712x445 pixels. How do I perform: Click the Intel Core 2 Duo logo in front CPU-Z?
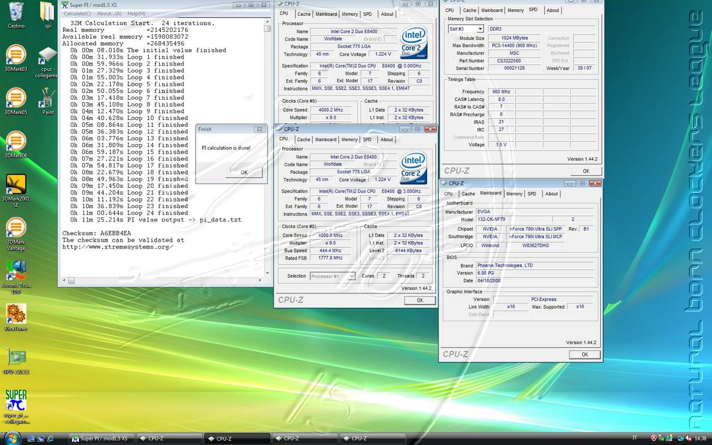tap(414, 167)
